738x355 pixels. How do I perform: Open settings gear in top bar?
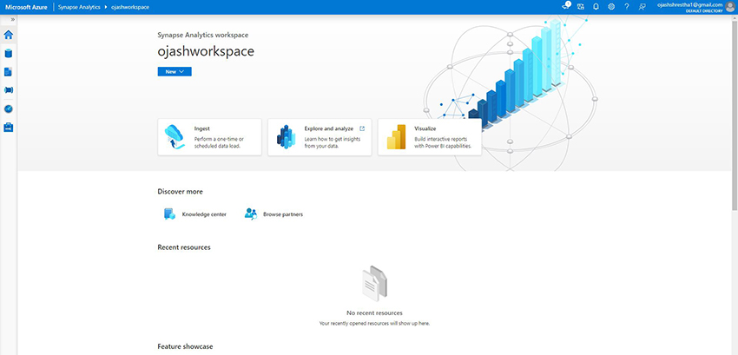tap(611, 7)
